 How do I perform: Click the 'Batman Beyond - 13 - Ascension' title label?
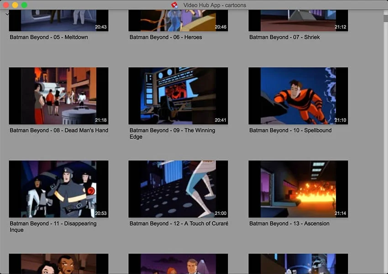289,223
